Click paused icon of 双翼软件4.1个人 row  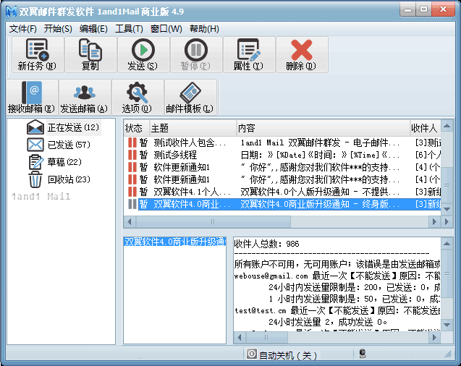click(x=132, y=192)
